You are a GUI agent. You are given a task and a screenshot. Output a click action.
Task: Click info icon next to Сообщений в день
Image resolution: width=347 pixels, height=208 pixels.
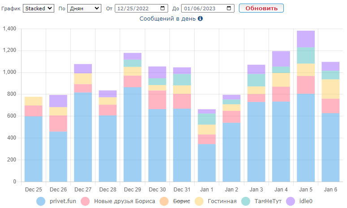tap(200, 18)
